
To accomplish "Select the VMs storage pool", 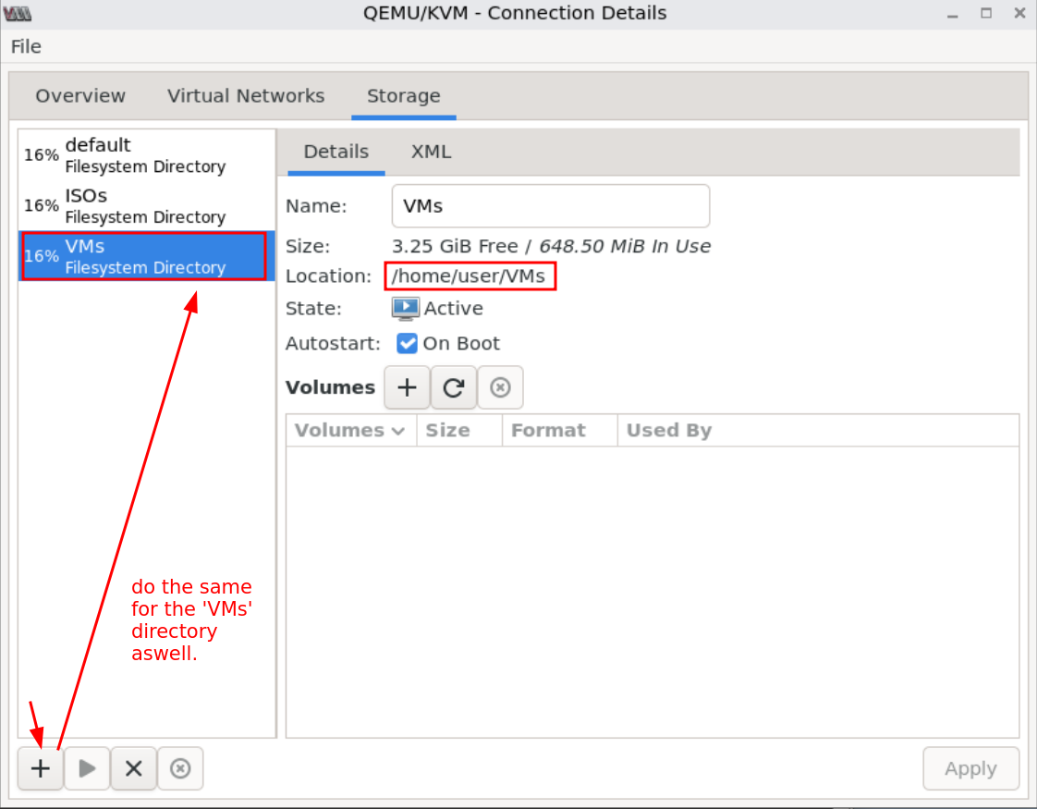I will 146,256.
